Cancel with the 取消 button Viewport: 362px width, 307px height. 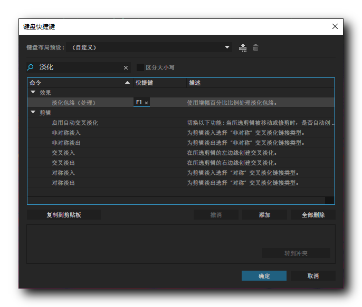[313, 276]
